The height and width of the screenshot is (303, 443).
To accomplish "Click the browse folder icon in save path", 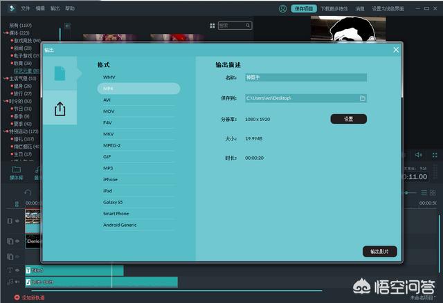I will [362, 98].
